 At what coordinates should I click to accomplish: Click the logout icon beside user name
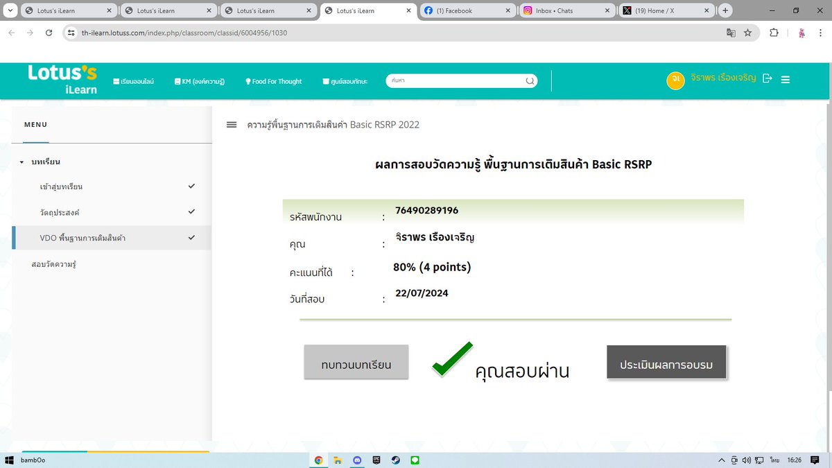767,78
